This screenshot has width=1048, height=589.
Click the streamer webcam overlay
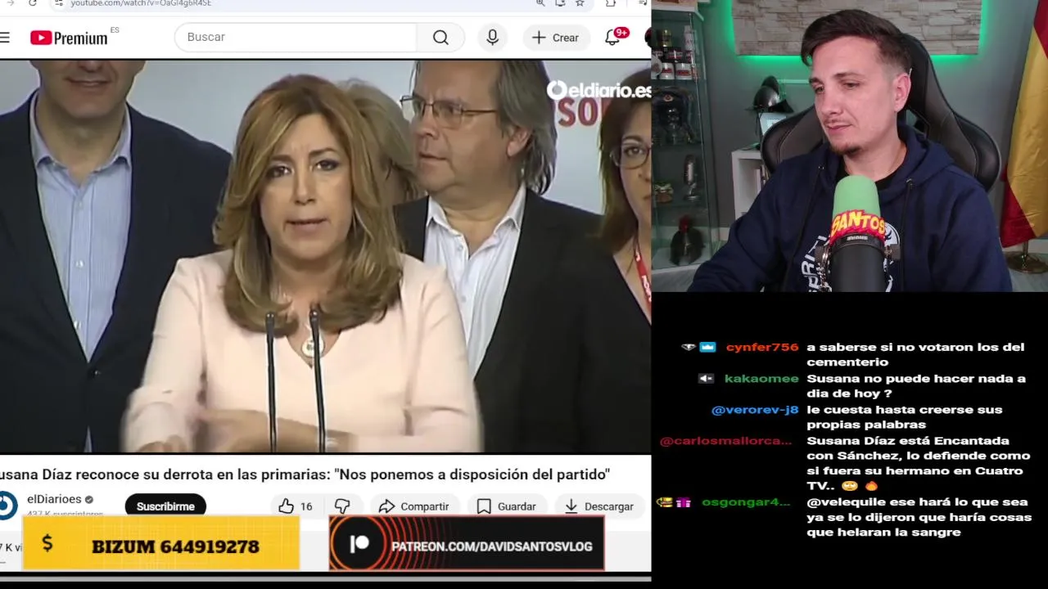[849, 146]
